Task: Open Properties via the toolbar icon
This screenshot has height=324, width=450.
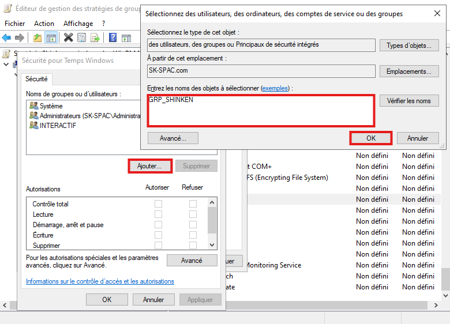Action: pos(81,37)
